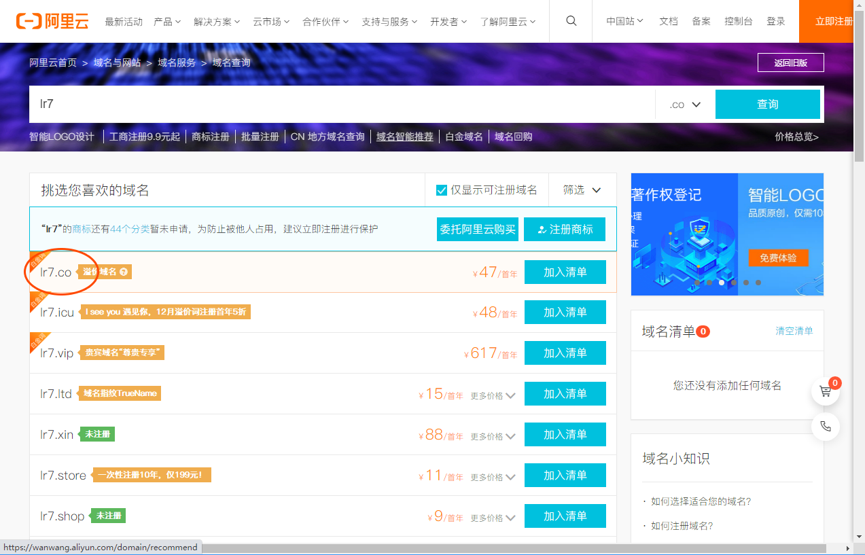This screenshot has height=555, width=865.
Task: Expand the 云市场 menu
Action: click(x=271, y=21)
